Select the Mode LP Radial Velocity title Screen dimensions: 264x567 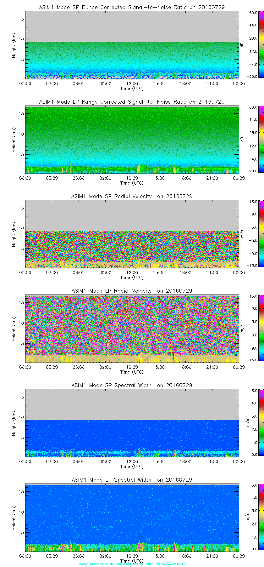coord(132,291)
